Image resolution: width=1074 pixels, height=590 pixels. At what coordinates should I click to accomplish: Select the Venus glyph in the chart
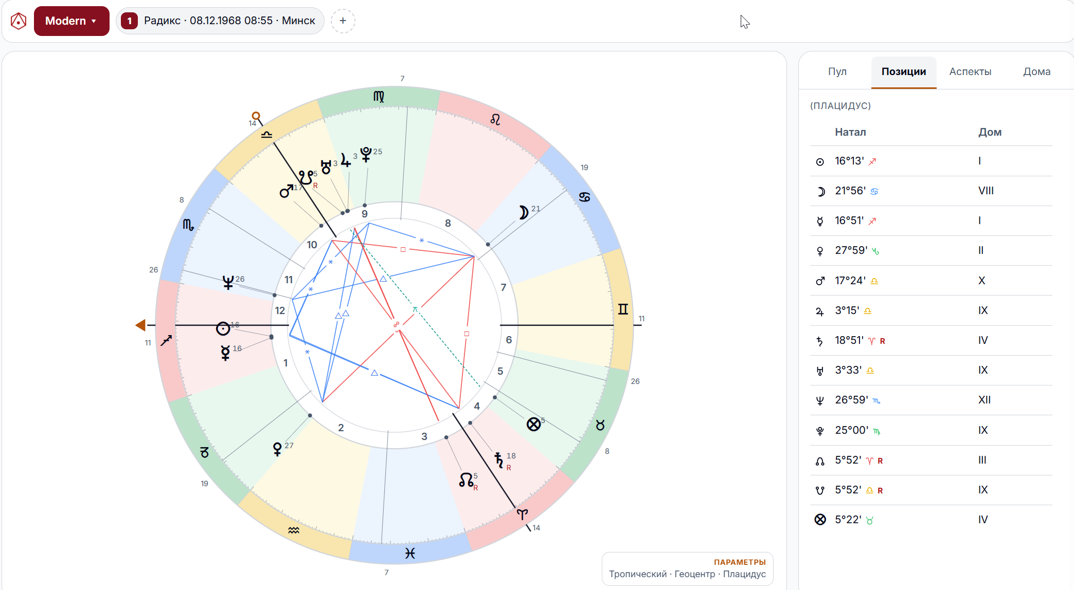[277, 449]
